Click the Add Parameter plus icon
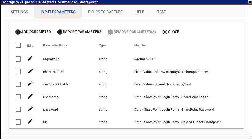This screenshot has width=252, height=139. pos(18,32)
